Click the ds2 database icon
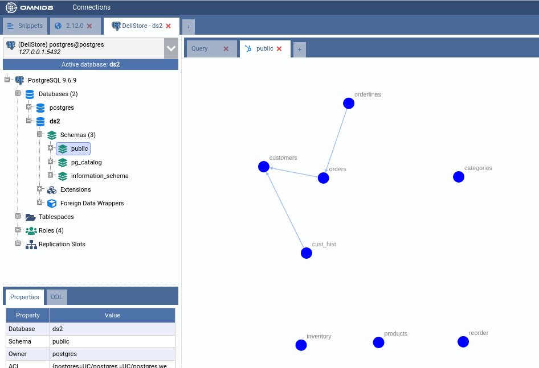The width and height of the screenshot is (539, 368). [40, 121]
